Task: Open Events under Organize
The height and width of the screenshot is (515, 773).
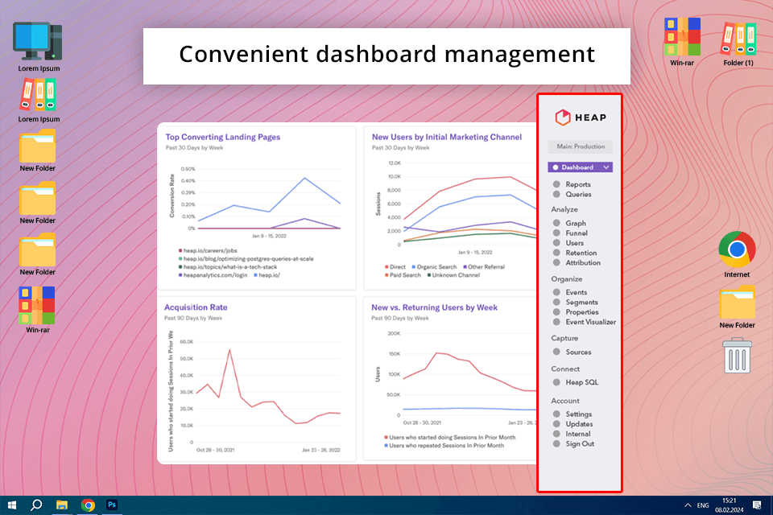Action: (x=576, y=292)
